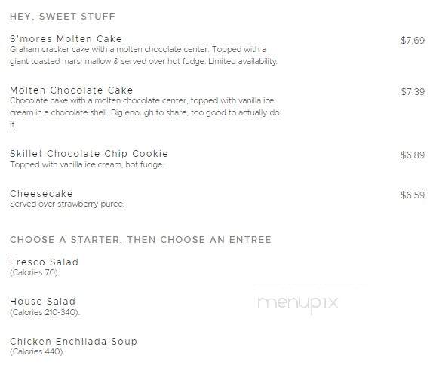
Task: Click the Molten Chocolate Cake description text
Action: (x=145, y=112)
